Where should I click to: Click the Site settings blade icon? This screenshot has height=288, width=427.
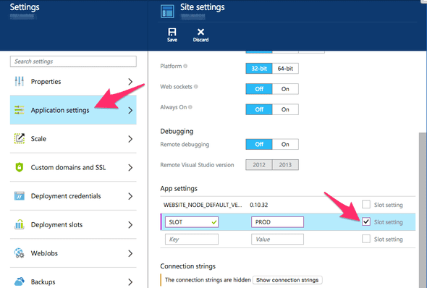tap(167, 12)
